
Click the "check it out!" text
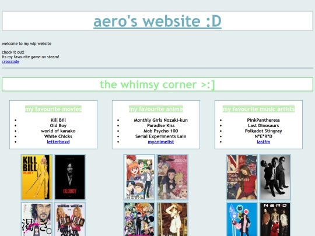point(13,52)
